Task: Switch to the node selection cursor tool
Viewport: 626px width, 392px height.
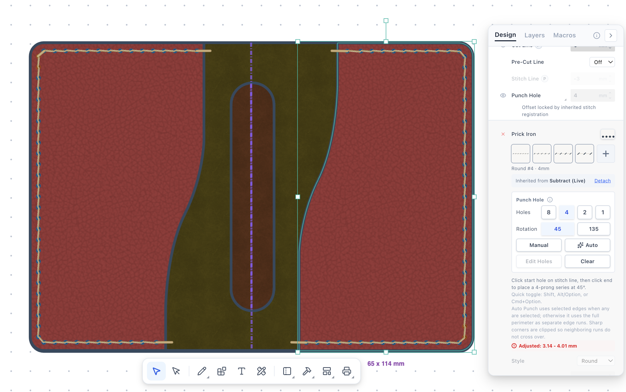Action: (176, 371)
